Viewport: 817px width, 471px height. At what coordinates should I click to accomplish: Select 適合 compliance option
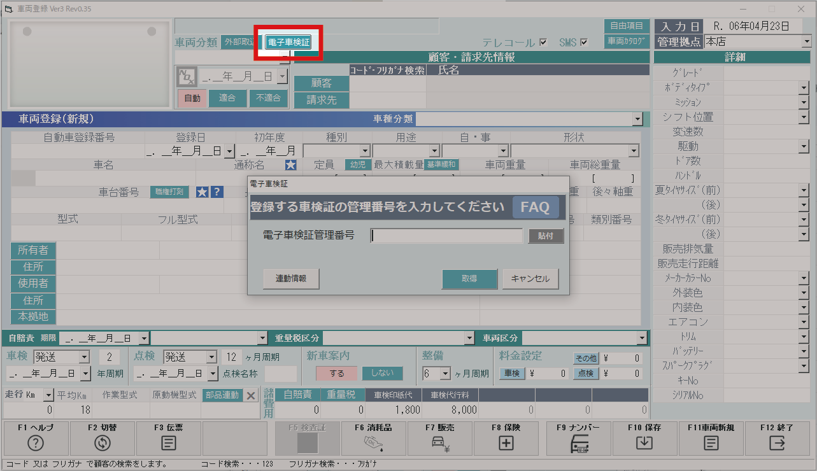pos(227,98)
